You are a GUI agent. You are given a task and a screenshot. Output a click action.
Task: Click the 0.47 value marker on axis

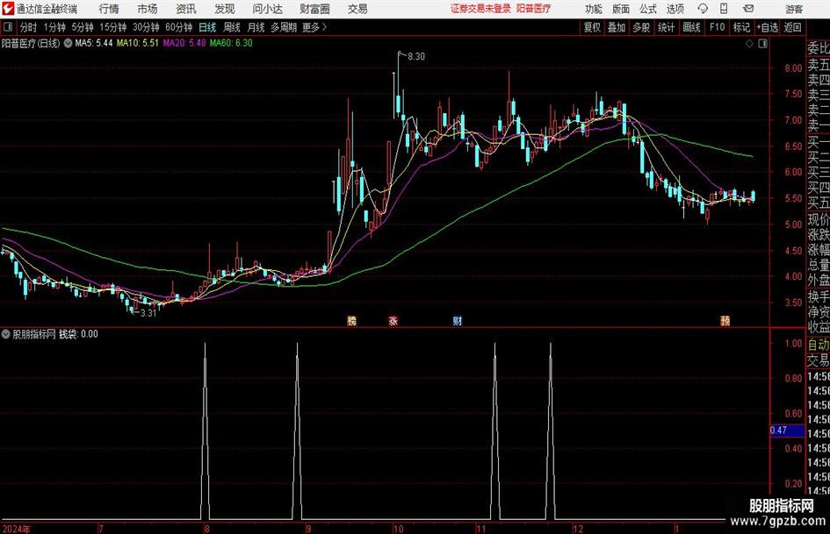pyautogui.click(x=787, y=431)
